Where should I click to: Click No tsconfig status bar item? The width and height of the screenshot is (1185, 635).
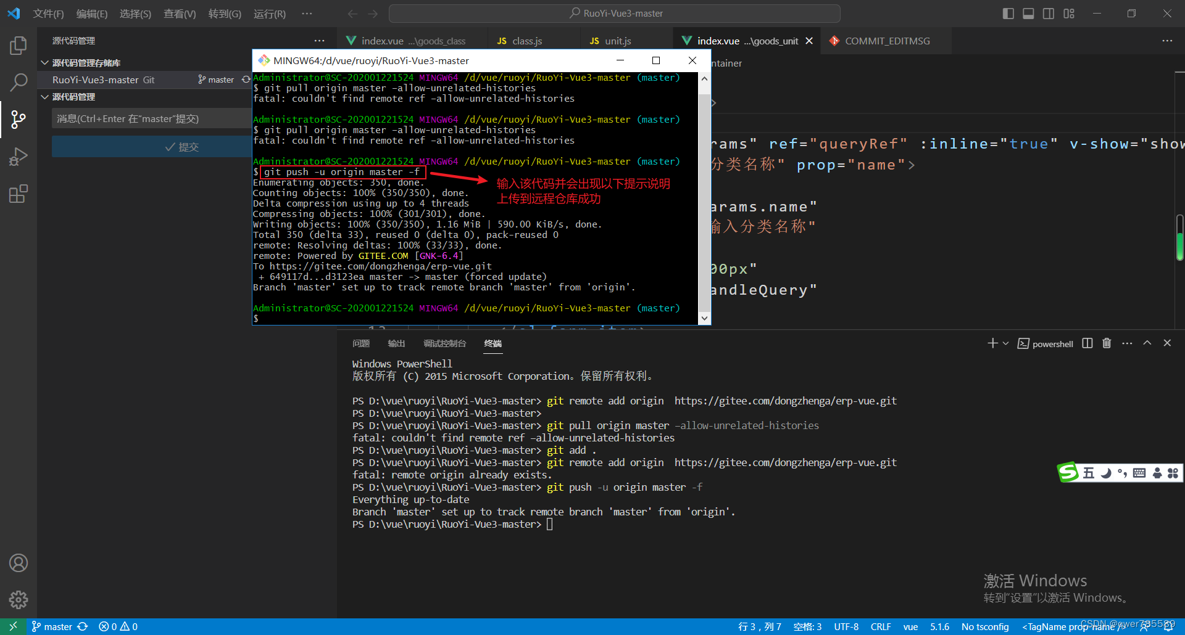pyautogui.click(x=985, y=626)
